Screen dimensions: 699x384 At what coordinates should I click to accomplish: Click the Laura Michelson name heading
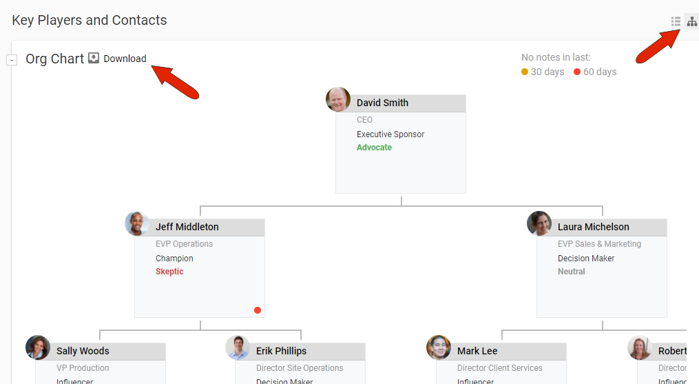[593, 227]
